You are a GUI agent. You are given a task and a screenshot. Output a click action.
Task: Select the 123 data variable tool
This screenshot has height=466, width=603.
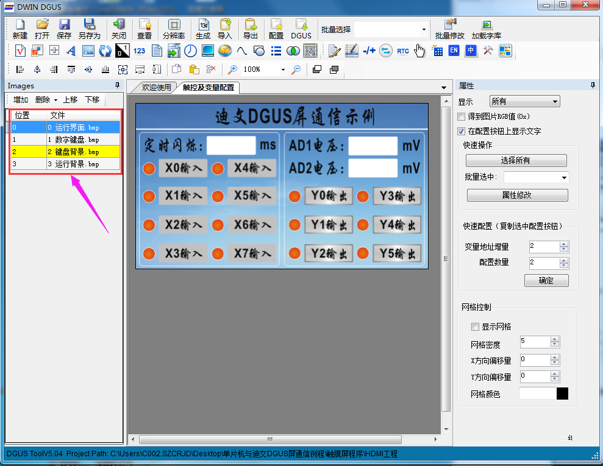click(x=139, y=51)
